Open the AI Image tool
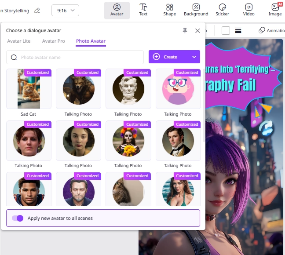 [x=275, y=10]
